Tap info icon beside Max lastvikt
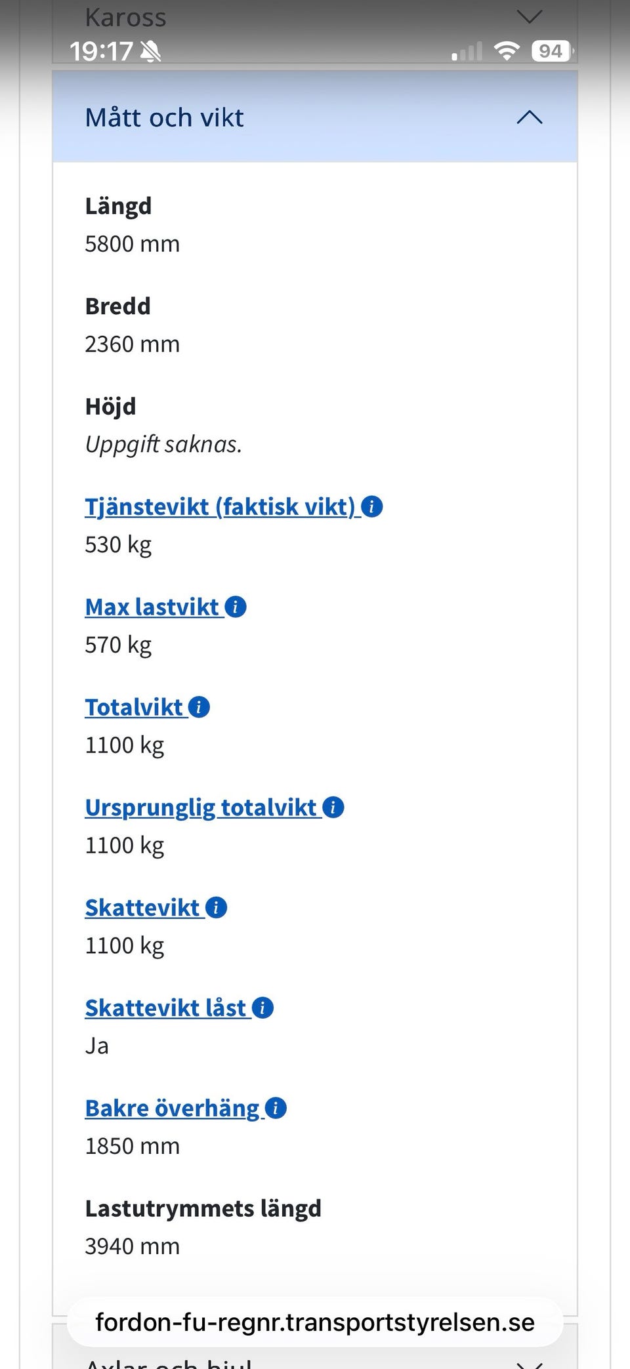Viewport: 630px width, 1369px height. tap(236, 607)
